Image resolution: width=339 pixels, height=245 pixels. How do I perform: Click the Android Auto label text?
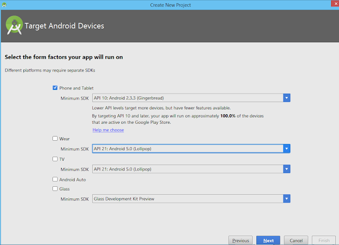(x=73, y=179)
